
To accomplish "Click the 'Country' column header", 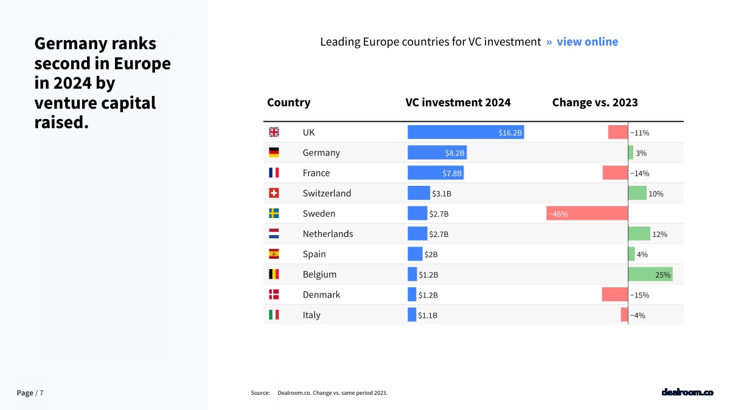I will (x=288, y=103).
